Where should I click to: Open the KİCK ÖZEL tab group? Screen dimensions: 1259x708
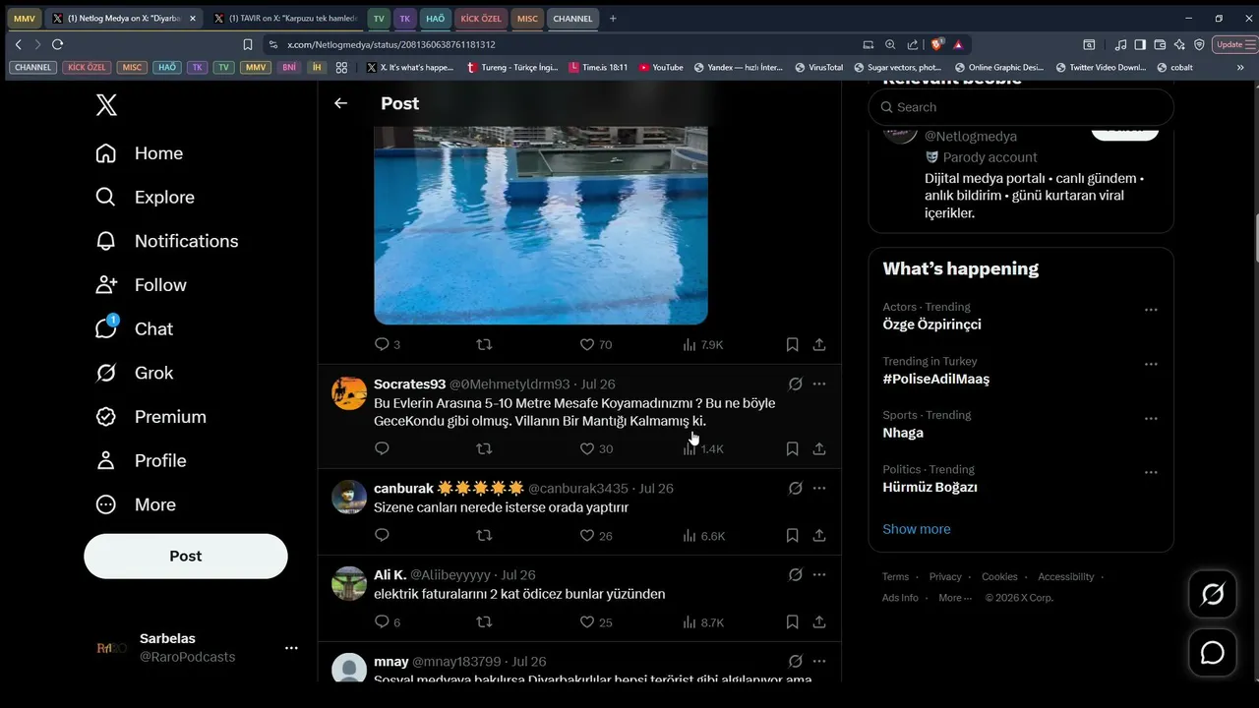(480, 19)
